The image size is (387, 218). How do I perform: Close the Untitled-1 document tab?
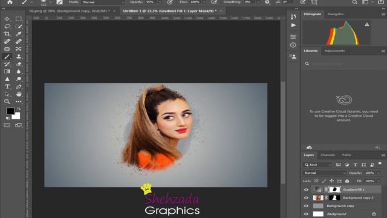[221, 11]
